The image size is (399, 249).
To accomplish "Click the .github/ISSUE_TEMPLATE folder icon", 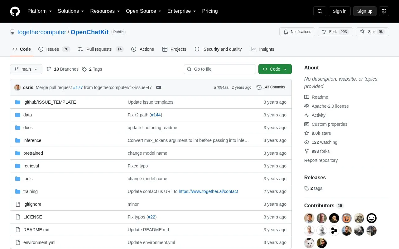I will tap(18, 102).
